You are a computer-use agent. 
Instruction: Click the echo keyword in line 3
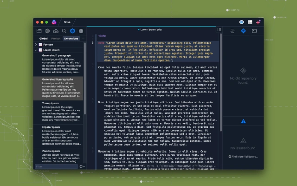(101, 43)
